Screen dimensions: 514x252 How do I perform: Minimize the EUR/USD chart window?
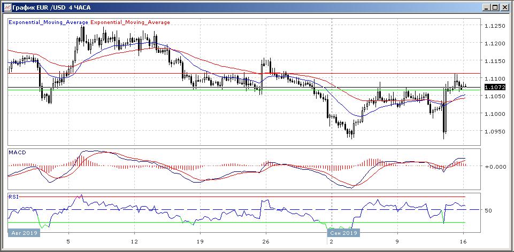pos(485,7)
